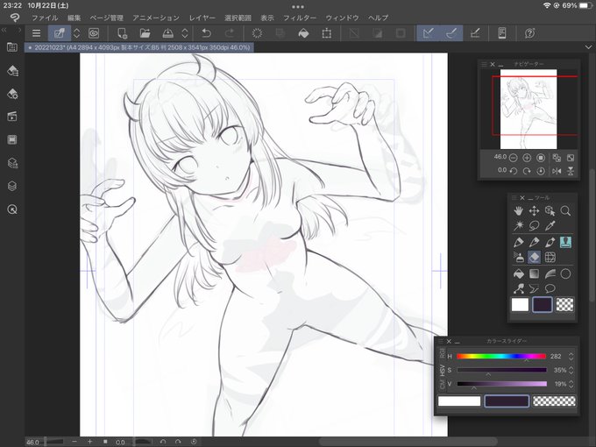Select the Pen tool in tool palette
Screen dimensions: 596x447
(519, 242)
